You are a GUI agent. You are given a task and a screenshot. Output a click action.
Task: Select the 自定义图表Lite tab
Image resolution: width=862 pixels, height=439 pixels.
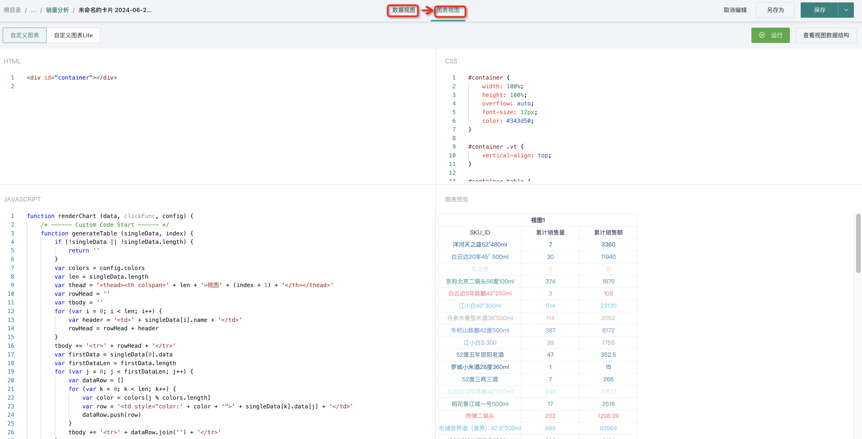[x=73, y=35]
